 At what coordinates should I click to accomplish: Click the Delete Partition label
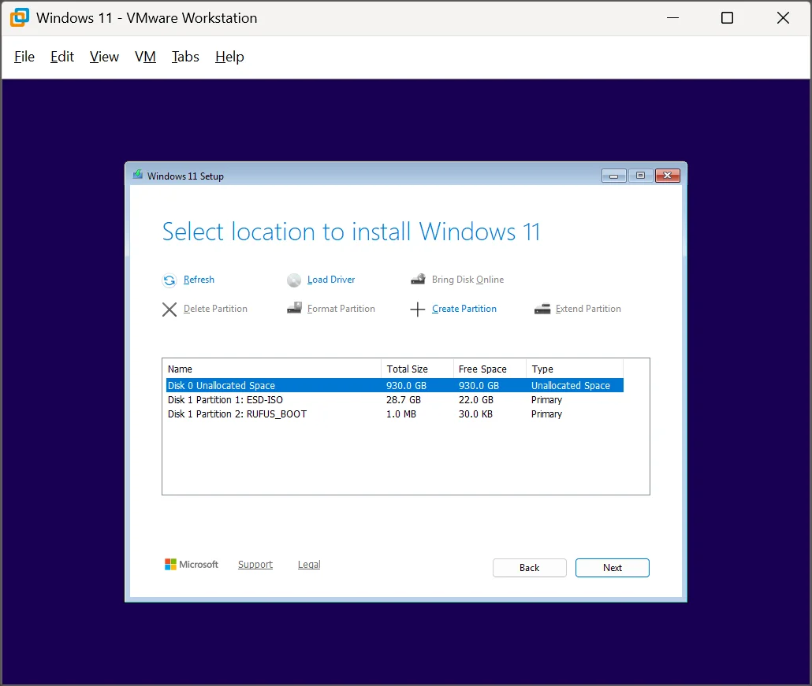click(x=215, y=308)
